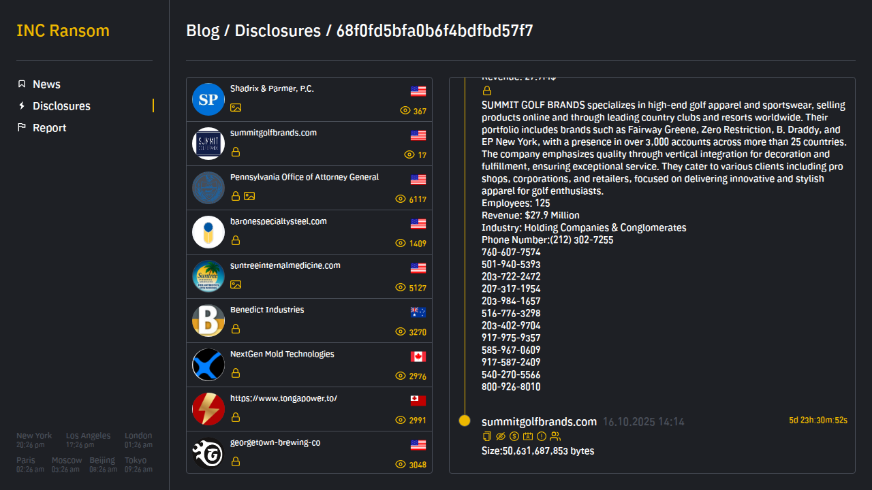Click the yellow timeline dot beside summitgolfbrands.com
Screen dimensions: 872x490
pos(465,421)
